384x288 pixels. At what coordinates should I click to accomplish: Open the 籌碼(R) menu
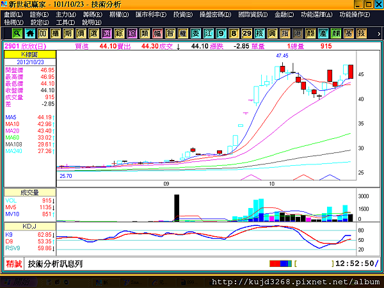point(92,15)
